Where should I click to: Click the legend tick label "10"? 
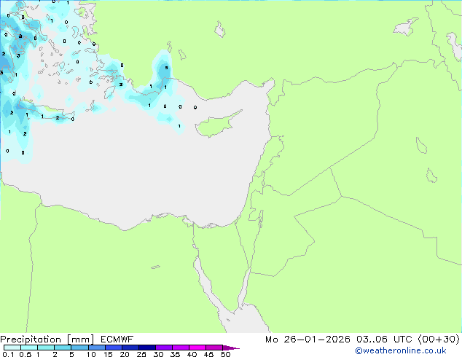coord(91,354)
